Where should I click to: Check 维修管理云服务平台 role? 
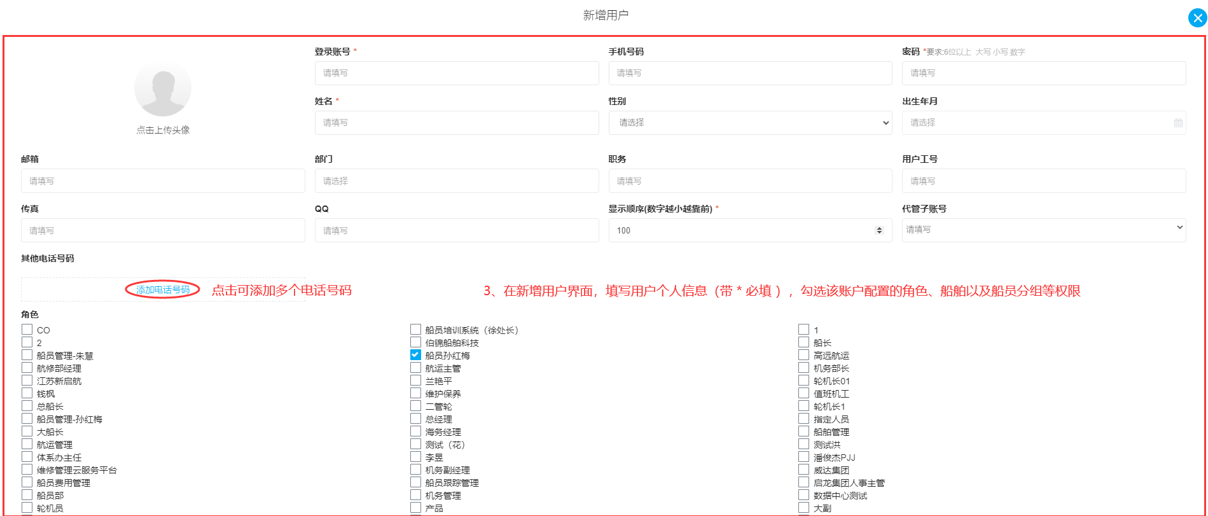[x=27, y=470]
